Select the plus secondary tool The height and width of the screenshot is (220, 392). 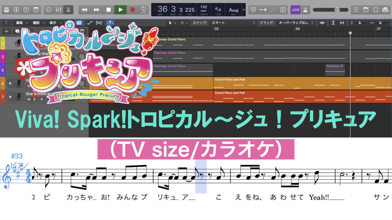point(182,23)
